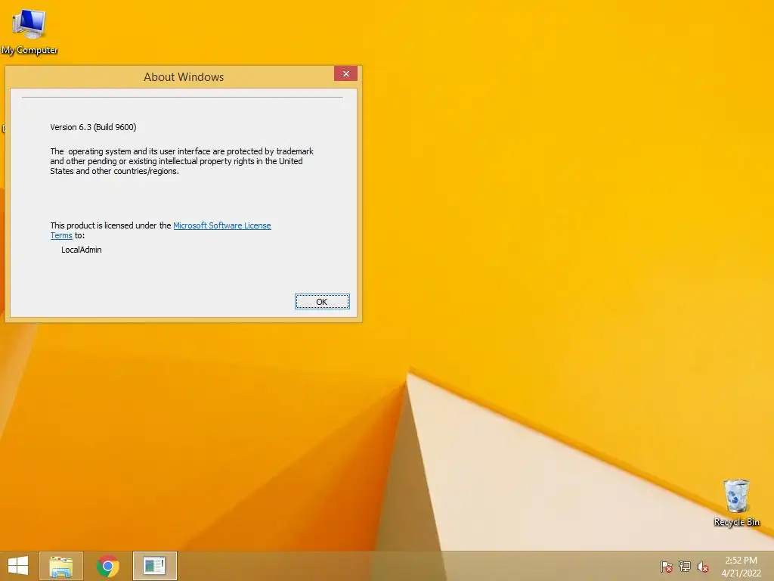The image size is (774, 581).
Task: Close the About Windows dialog
Action: (x=345, y=73)
